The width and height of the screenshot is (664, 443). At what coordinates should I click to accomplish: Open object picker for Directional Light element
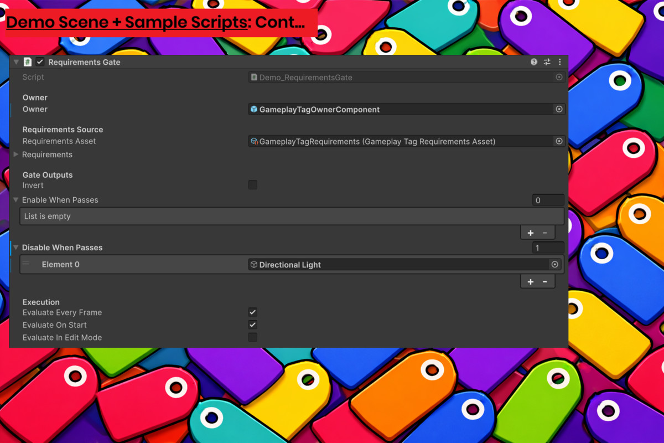pos(554,265)
